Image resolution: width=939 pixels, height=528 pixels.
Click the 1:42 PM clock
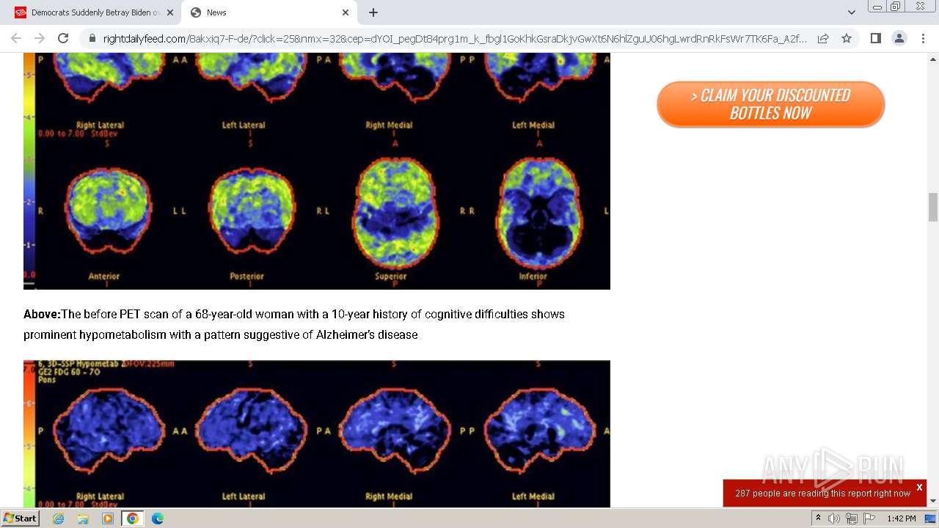(x=902, y=518)
